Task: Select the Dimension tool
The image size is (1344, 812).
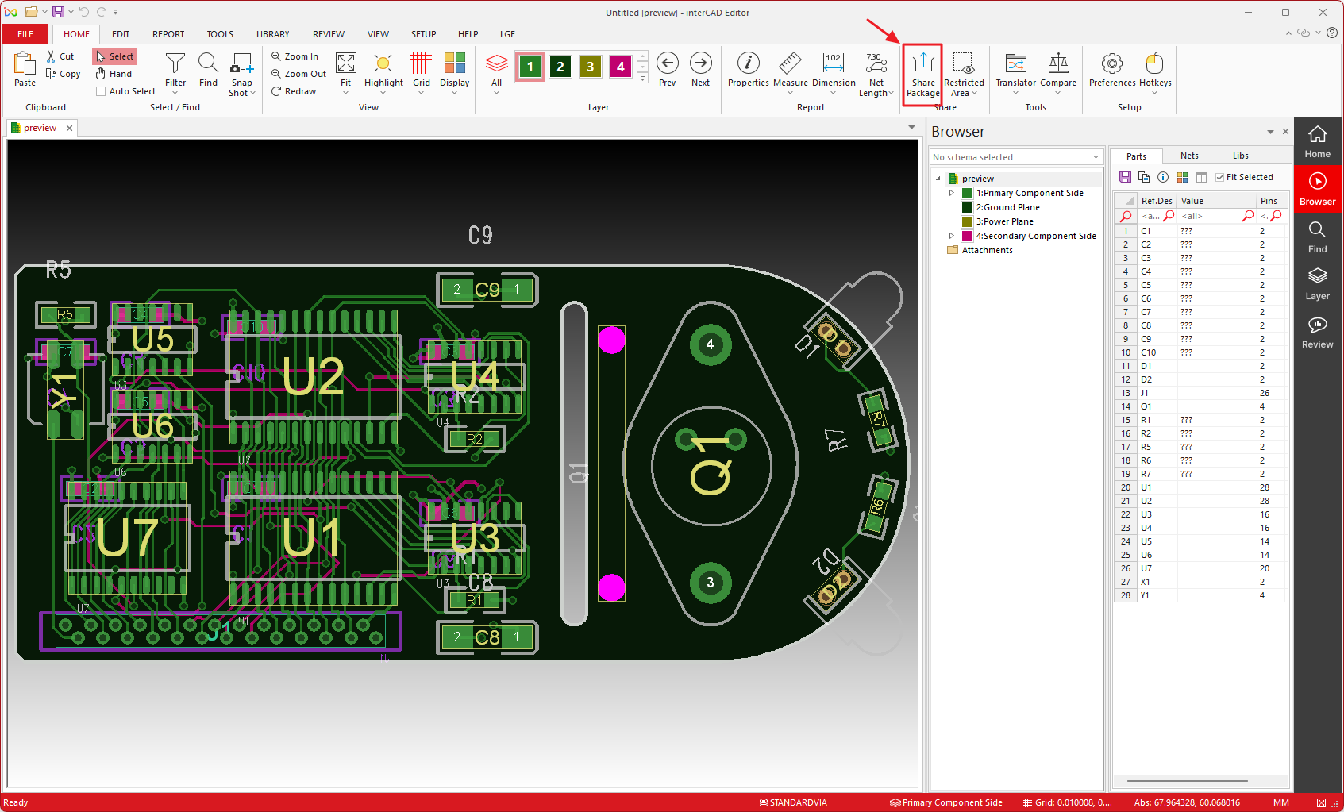Action: [x=834, y=70]
